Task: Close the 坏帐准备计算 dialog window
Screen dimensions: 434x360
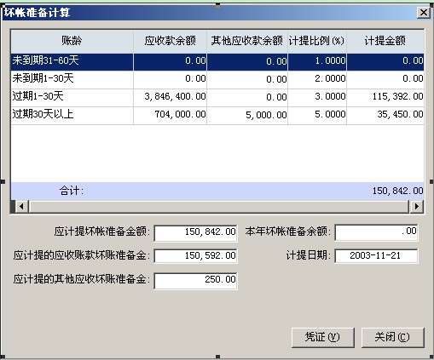Action: tap(423, 13)
